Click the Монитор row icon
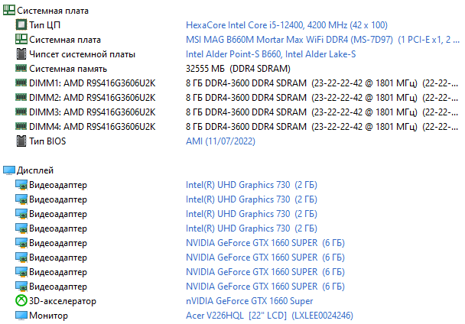Image resolution: width=465 pixels, height=324 pixels. (21, 316)
